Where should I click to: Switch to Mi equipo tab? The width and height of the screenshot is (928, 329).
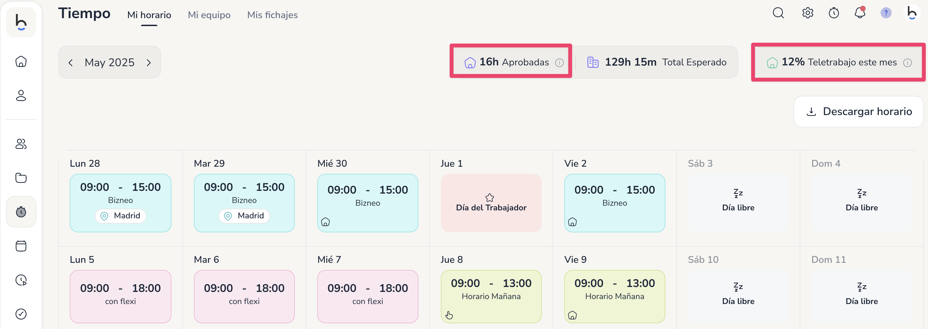209,15
